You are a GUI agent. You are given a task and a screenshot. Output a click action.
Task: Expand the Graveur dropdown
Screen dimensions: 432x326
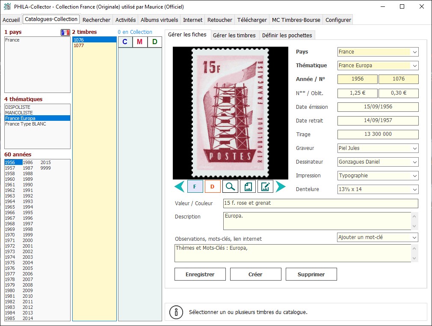(x=414, y=148)
